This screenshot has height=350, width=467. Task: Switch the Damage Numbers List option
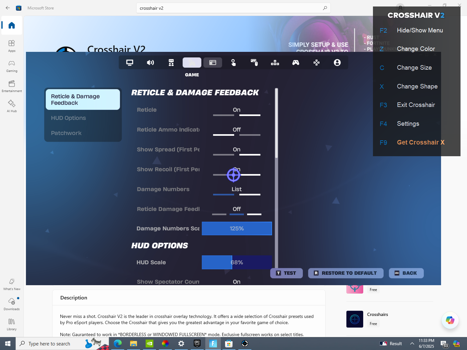[x=237, y=191]
